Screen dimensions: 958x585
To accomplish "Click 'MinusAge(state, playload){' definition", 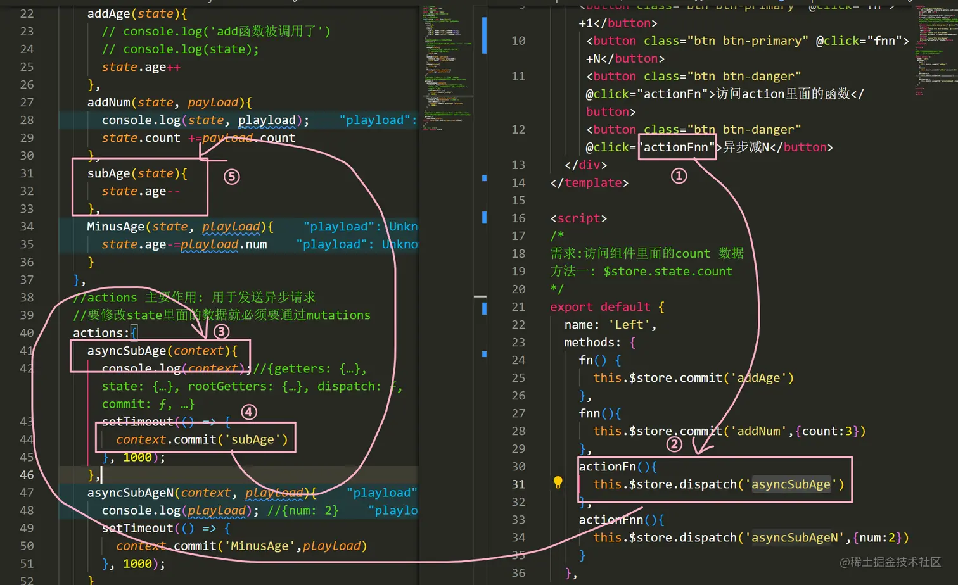I will pos(181,227).
